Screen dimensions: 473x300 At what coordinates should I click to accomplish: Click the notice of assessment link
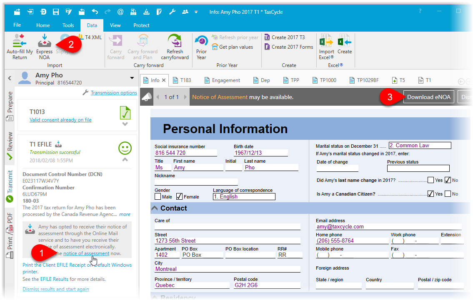pos(86,254)
